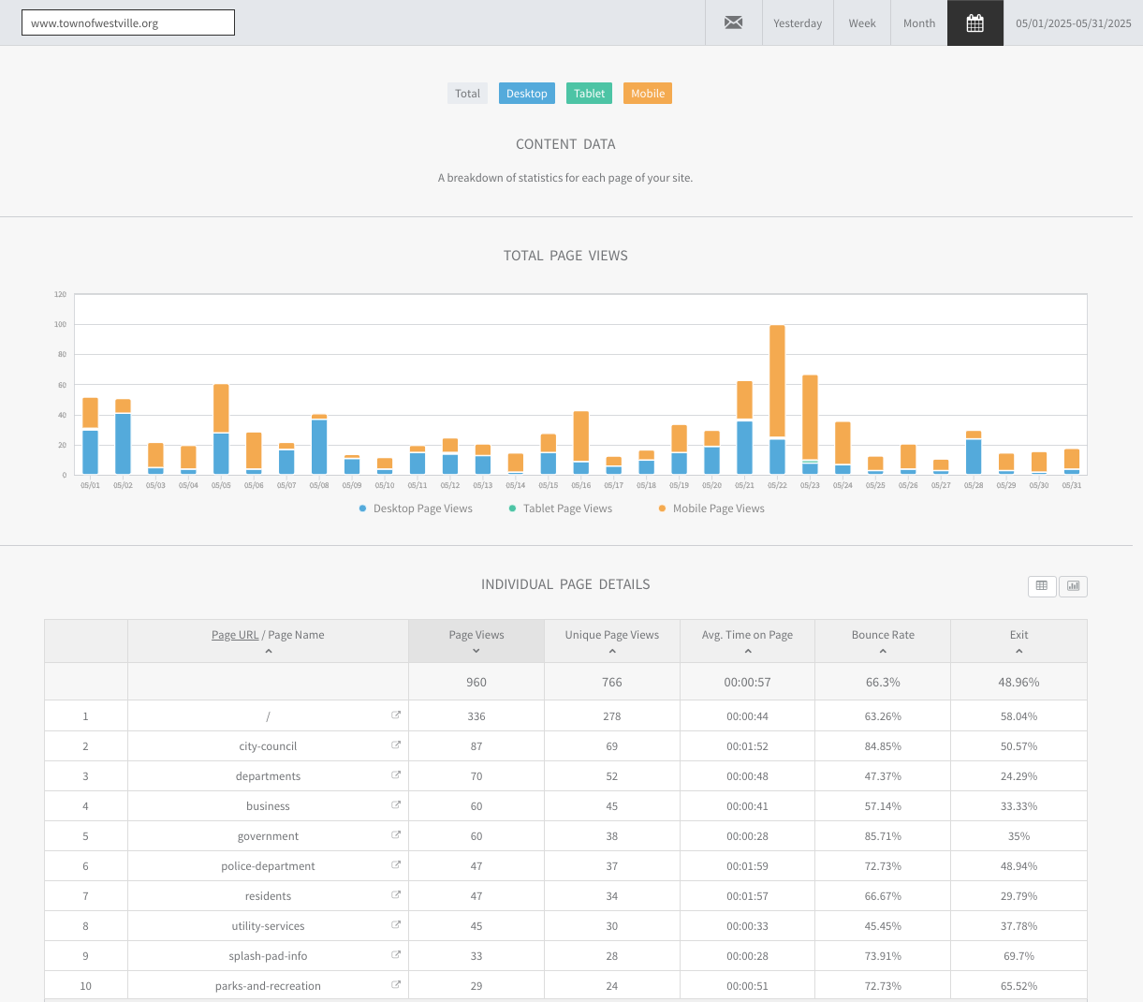The image size is (1143, 1002).
Task: Sort by Page Views column arrow
Action: (x=476, y=651)
